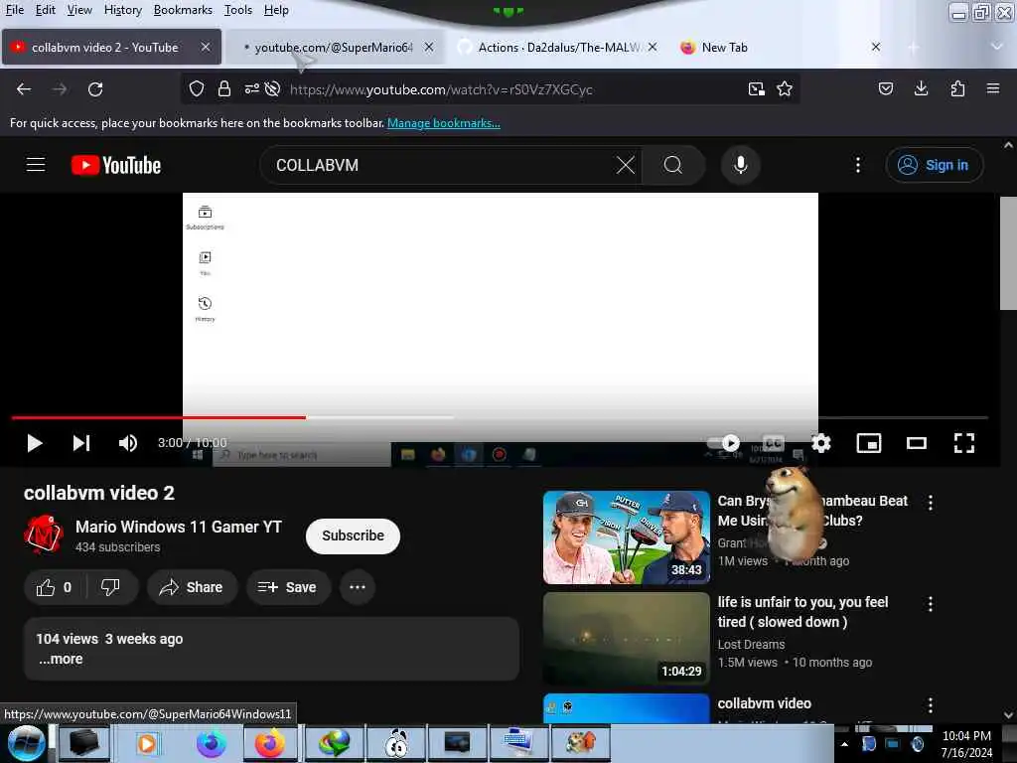Open YouTube settings three-dot menu
1017x763 pixels.
point(857,165)
